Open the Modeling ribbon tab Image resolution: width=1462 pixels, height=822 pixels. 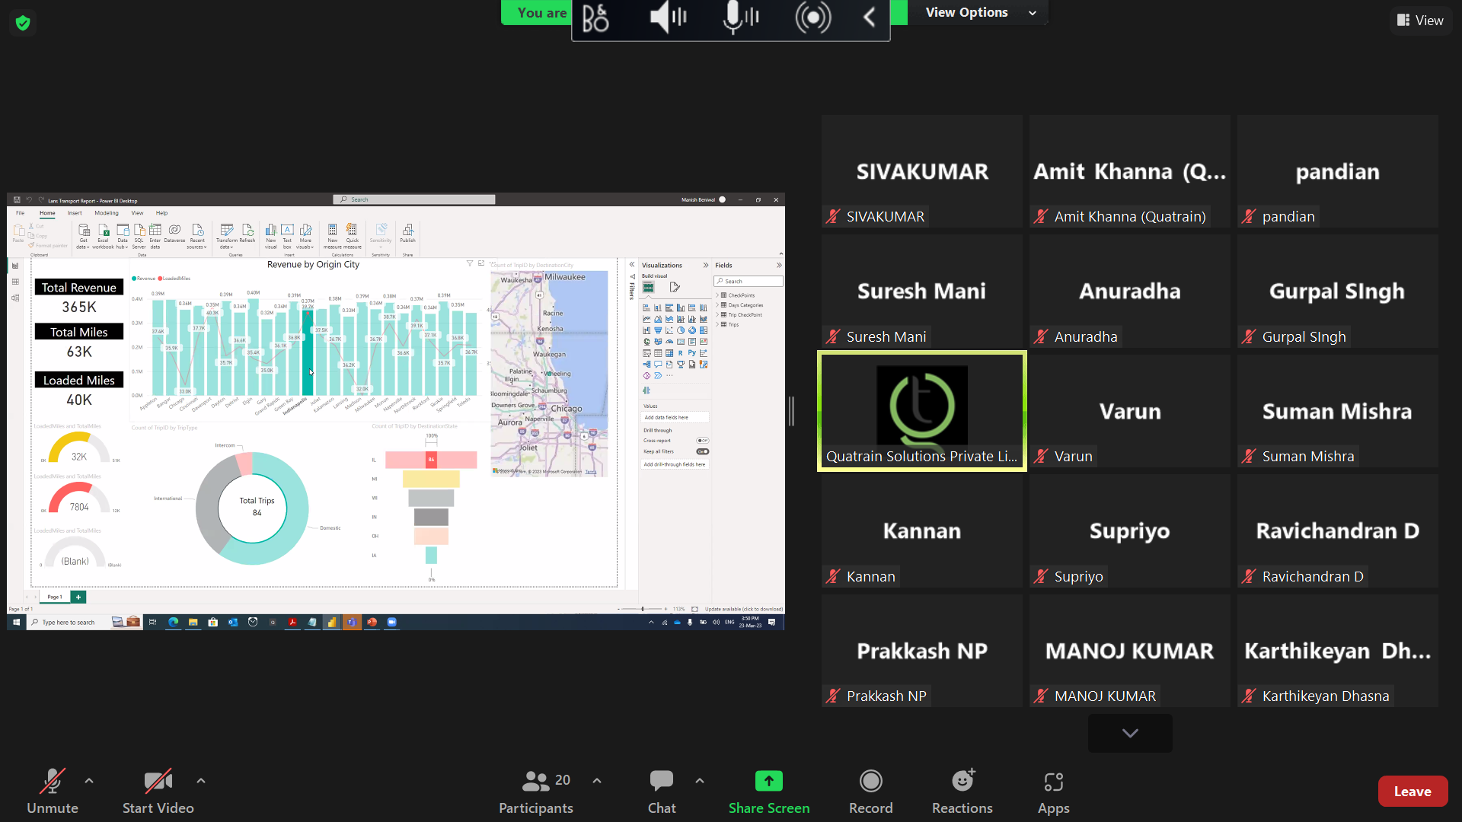pos(107,213)
